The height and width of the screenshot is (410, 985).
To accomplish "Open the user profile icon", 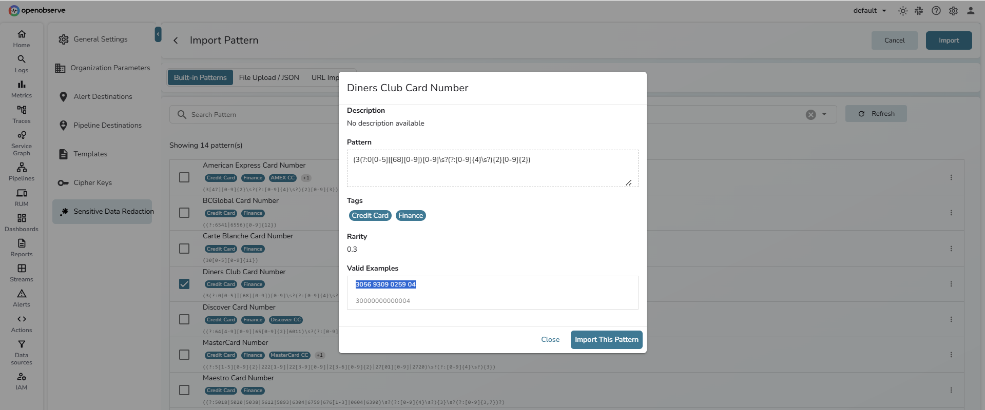I will (x=970, y=11).
